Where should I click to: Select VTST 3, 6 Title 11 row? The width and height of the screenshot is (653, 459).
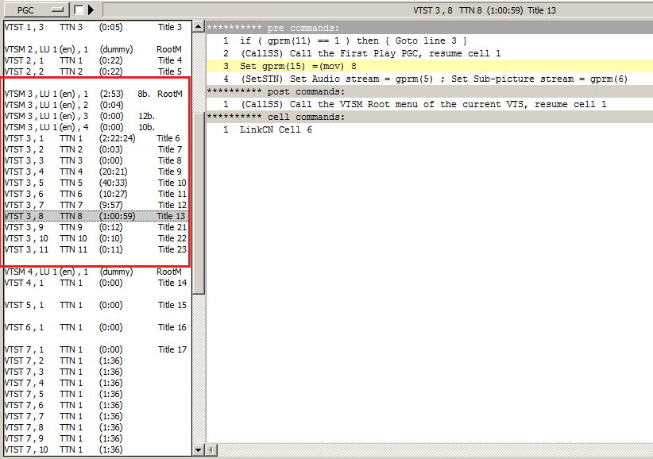(97, 195)
